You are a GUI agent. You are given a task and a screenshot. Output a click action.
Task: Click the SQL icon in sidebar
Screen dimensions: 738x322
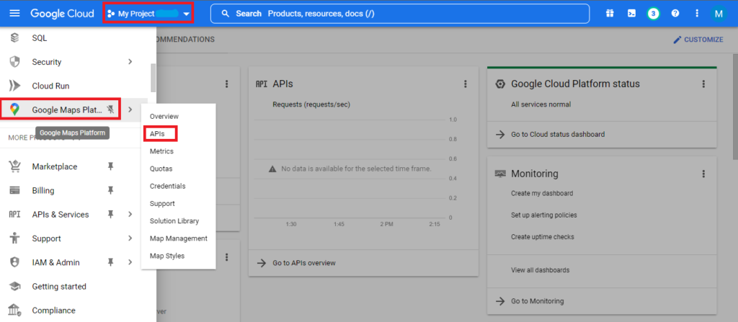(x=14, y=38)
